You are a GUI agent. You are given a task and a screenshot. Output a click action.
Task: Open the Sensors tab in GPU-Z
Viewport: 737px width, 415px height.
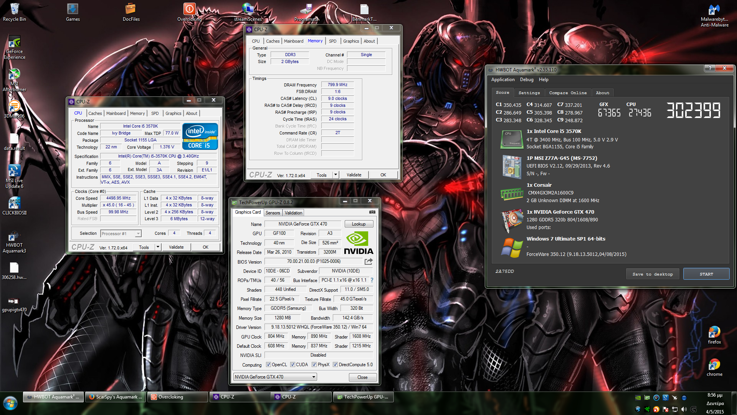[x=273, y=213]
